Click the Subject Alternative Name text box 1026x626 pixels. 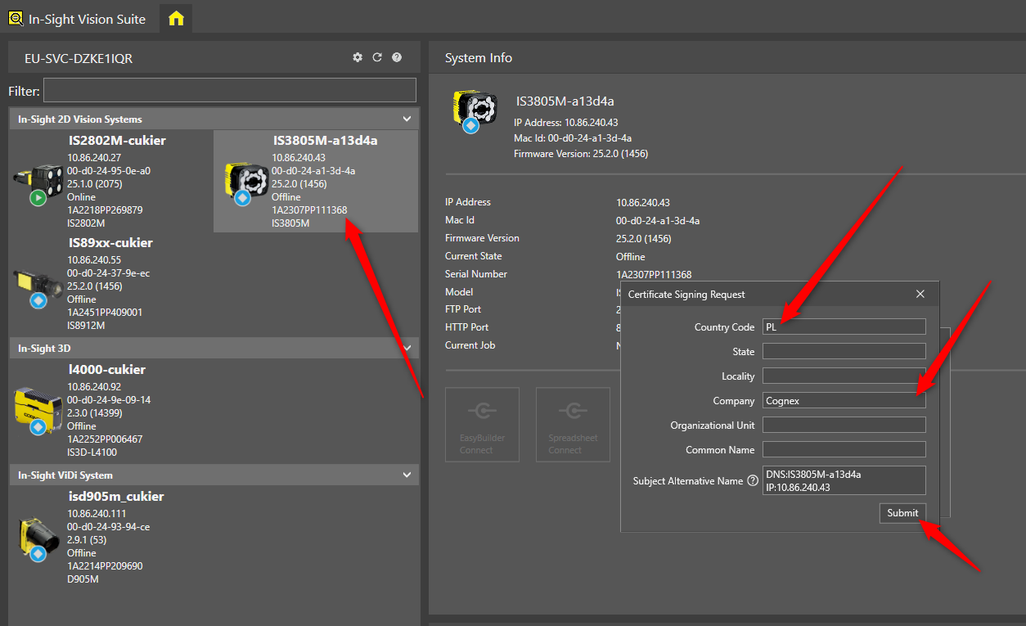(x=844, y=480)
